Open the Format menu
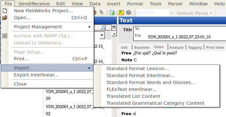This screenshot has height=117, width=226. (135, 4)
